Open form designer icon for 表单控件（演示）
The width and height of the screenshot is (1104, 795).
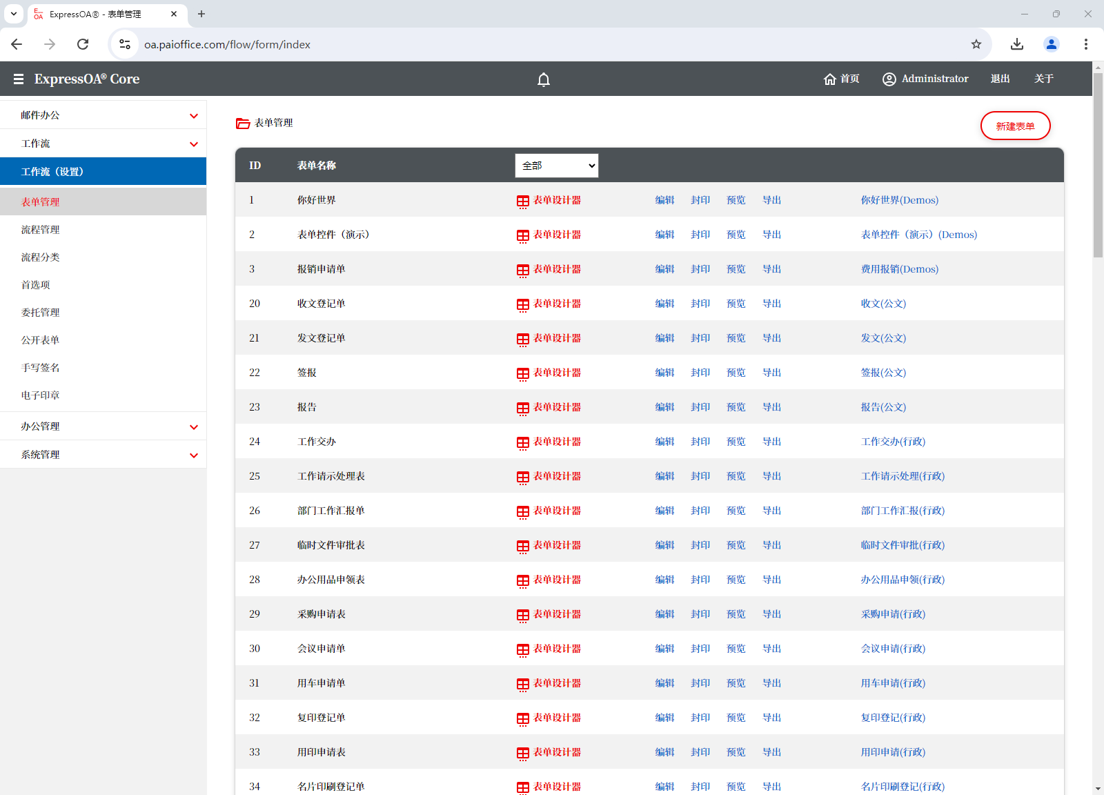pos(523,236)
